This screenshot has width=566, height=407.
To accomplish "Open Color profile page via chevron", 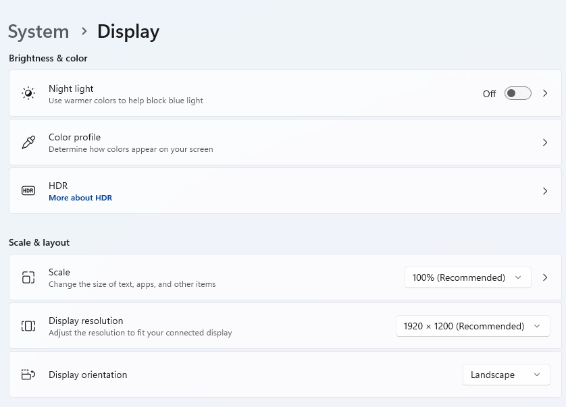I will [x=545, y=142].
